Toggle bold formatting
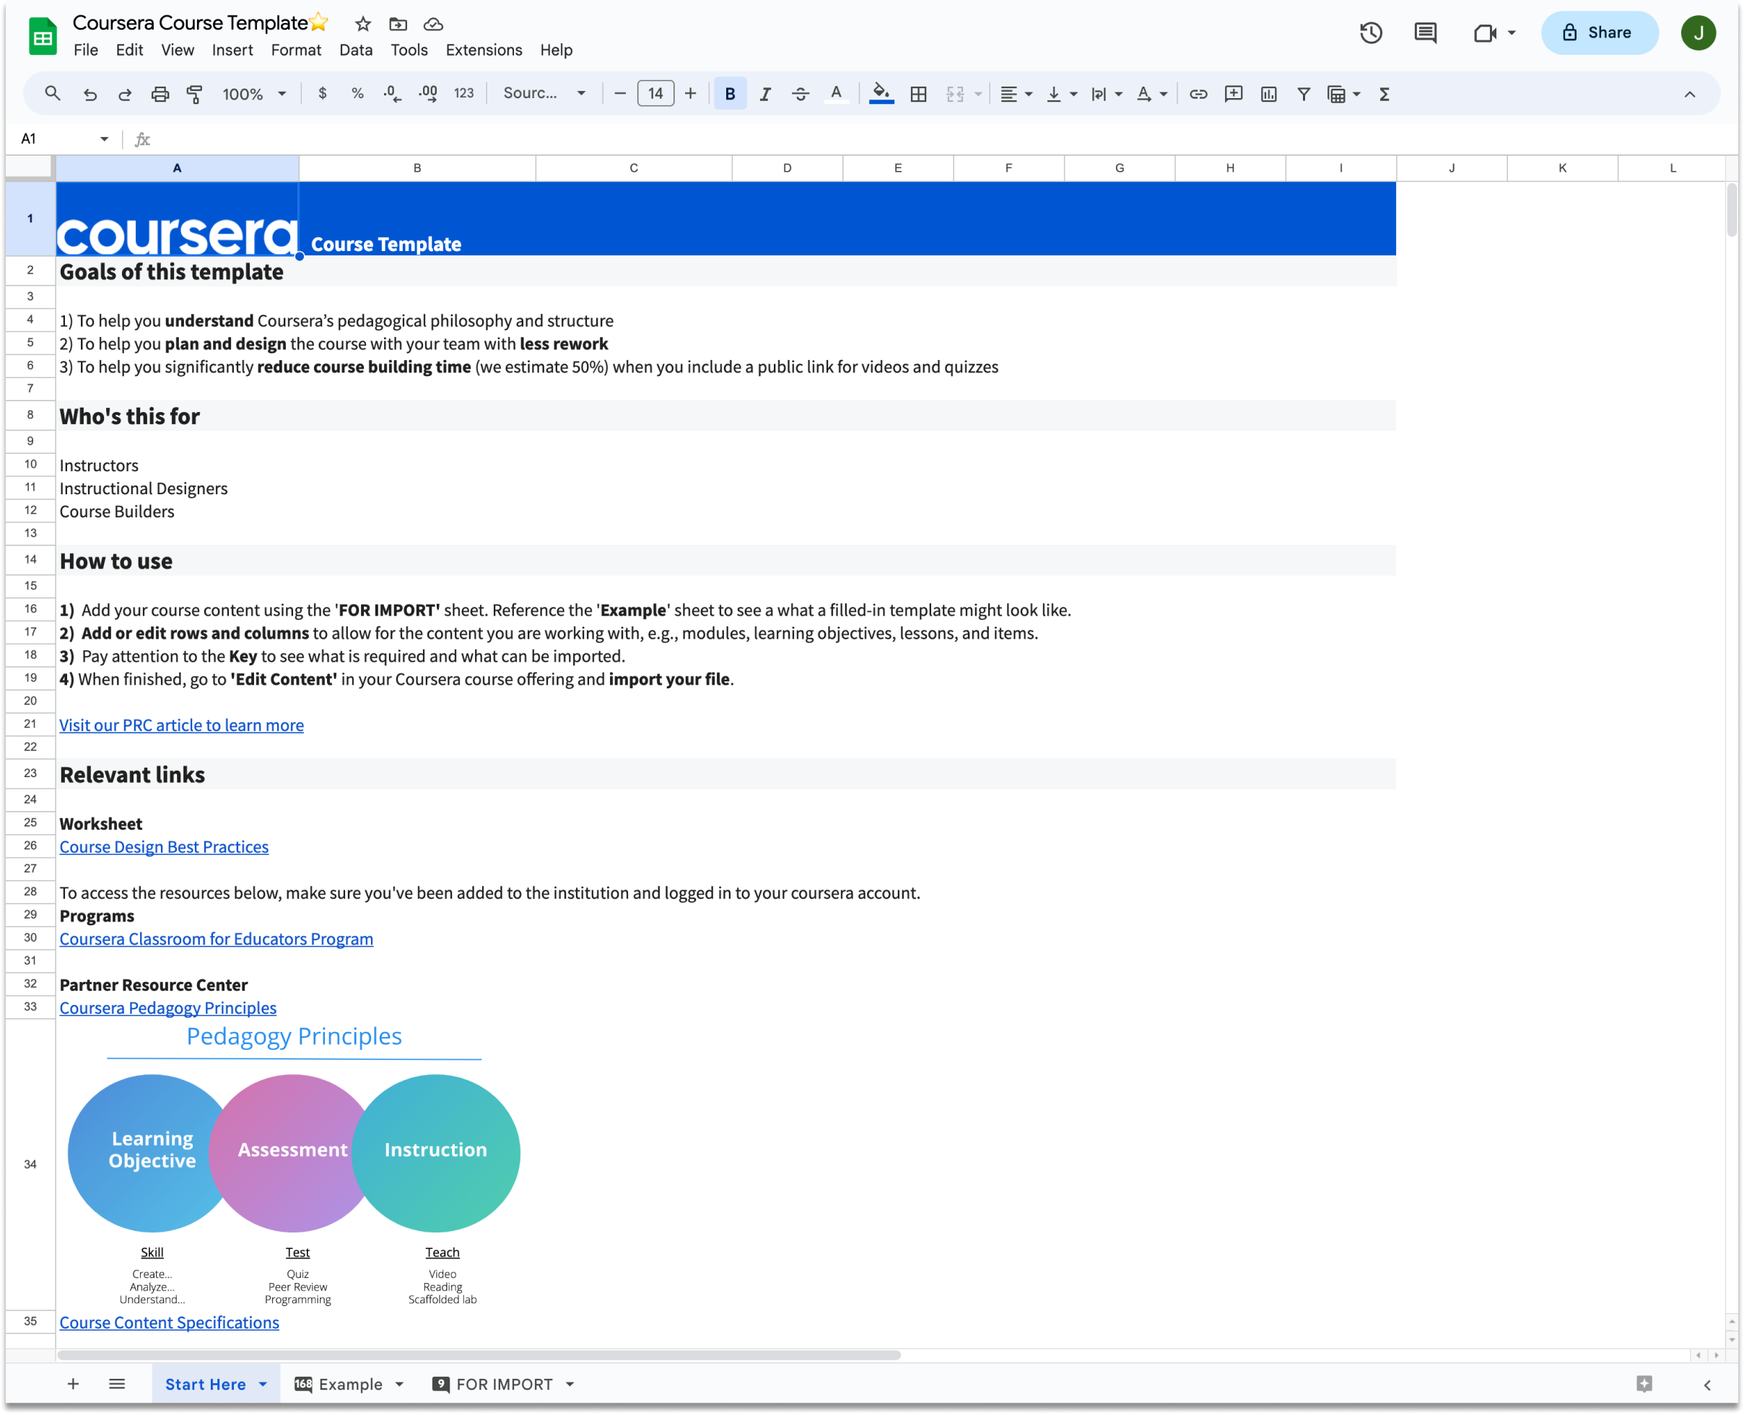Image resolution: width=1744 pixels, height=1415 pixels. click(730, 94)
